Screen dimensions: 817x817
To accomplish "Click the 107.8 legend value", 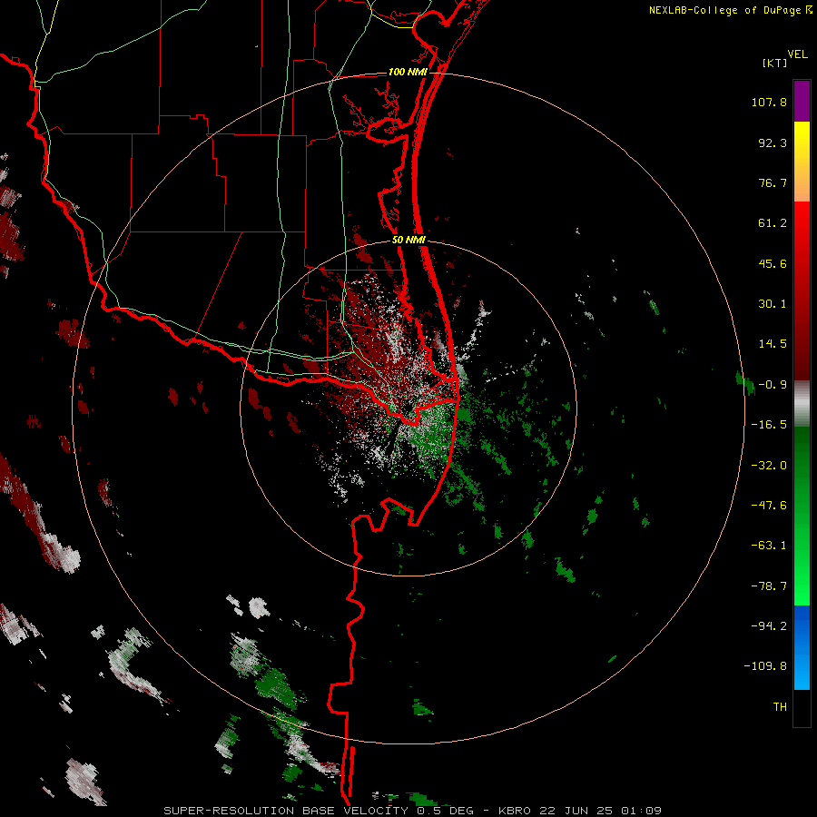I will tap(769, 102).
